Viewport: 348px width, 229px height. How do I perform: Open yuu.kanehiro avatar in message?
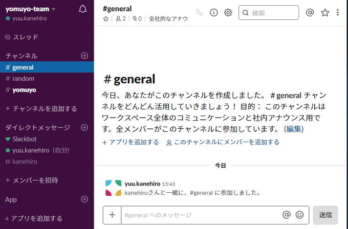point(114,188)
